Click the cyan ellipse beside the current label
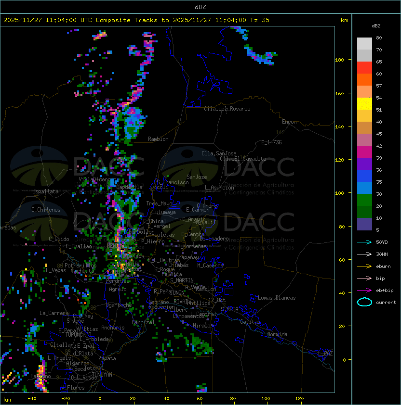This screenshot has height=405, width=401. tap(364, 302)
